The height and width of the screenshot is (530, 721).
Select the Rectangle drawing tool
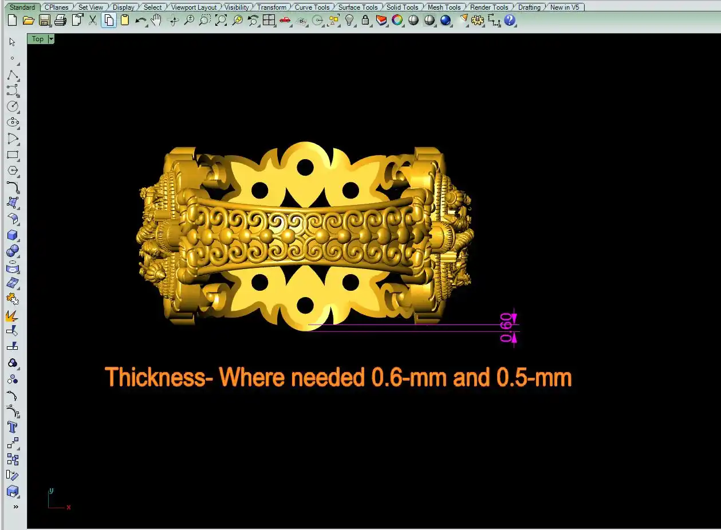[x=13, y=155]
